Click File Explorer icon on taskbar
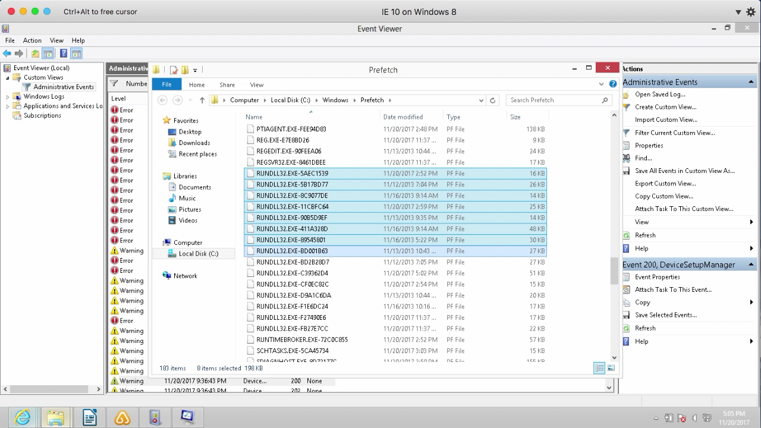Image resolution: width=761 pixels, height=428 pixels. (x=56, y=418)
